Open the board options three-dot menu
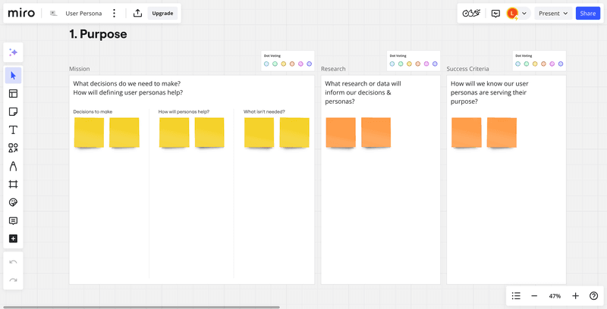Screen dimensions: 607x309 (x=115, y=14)
